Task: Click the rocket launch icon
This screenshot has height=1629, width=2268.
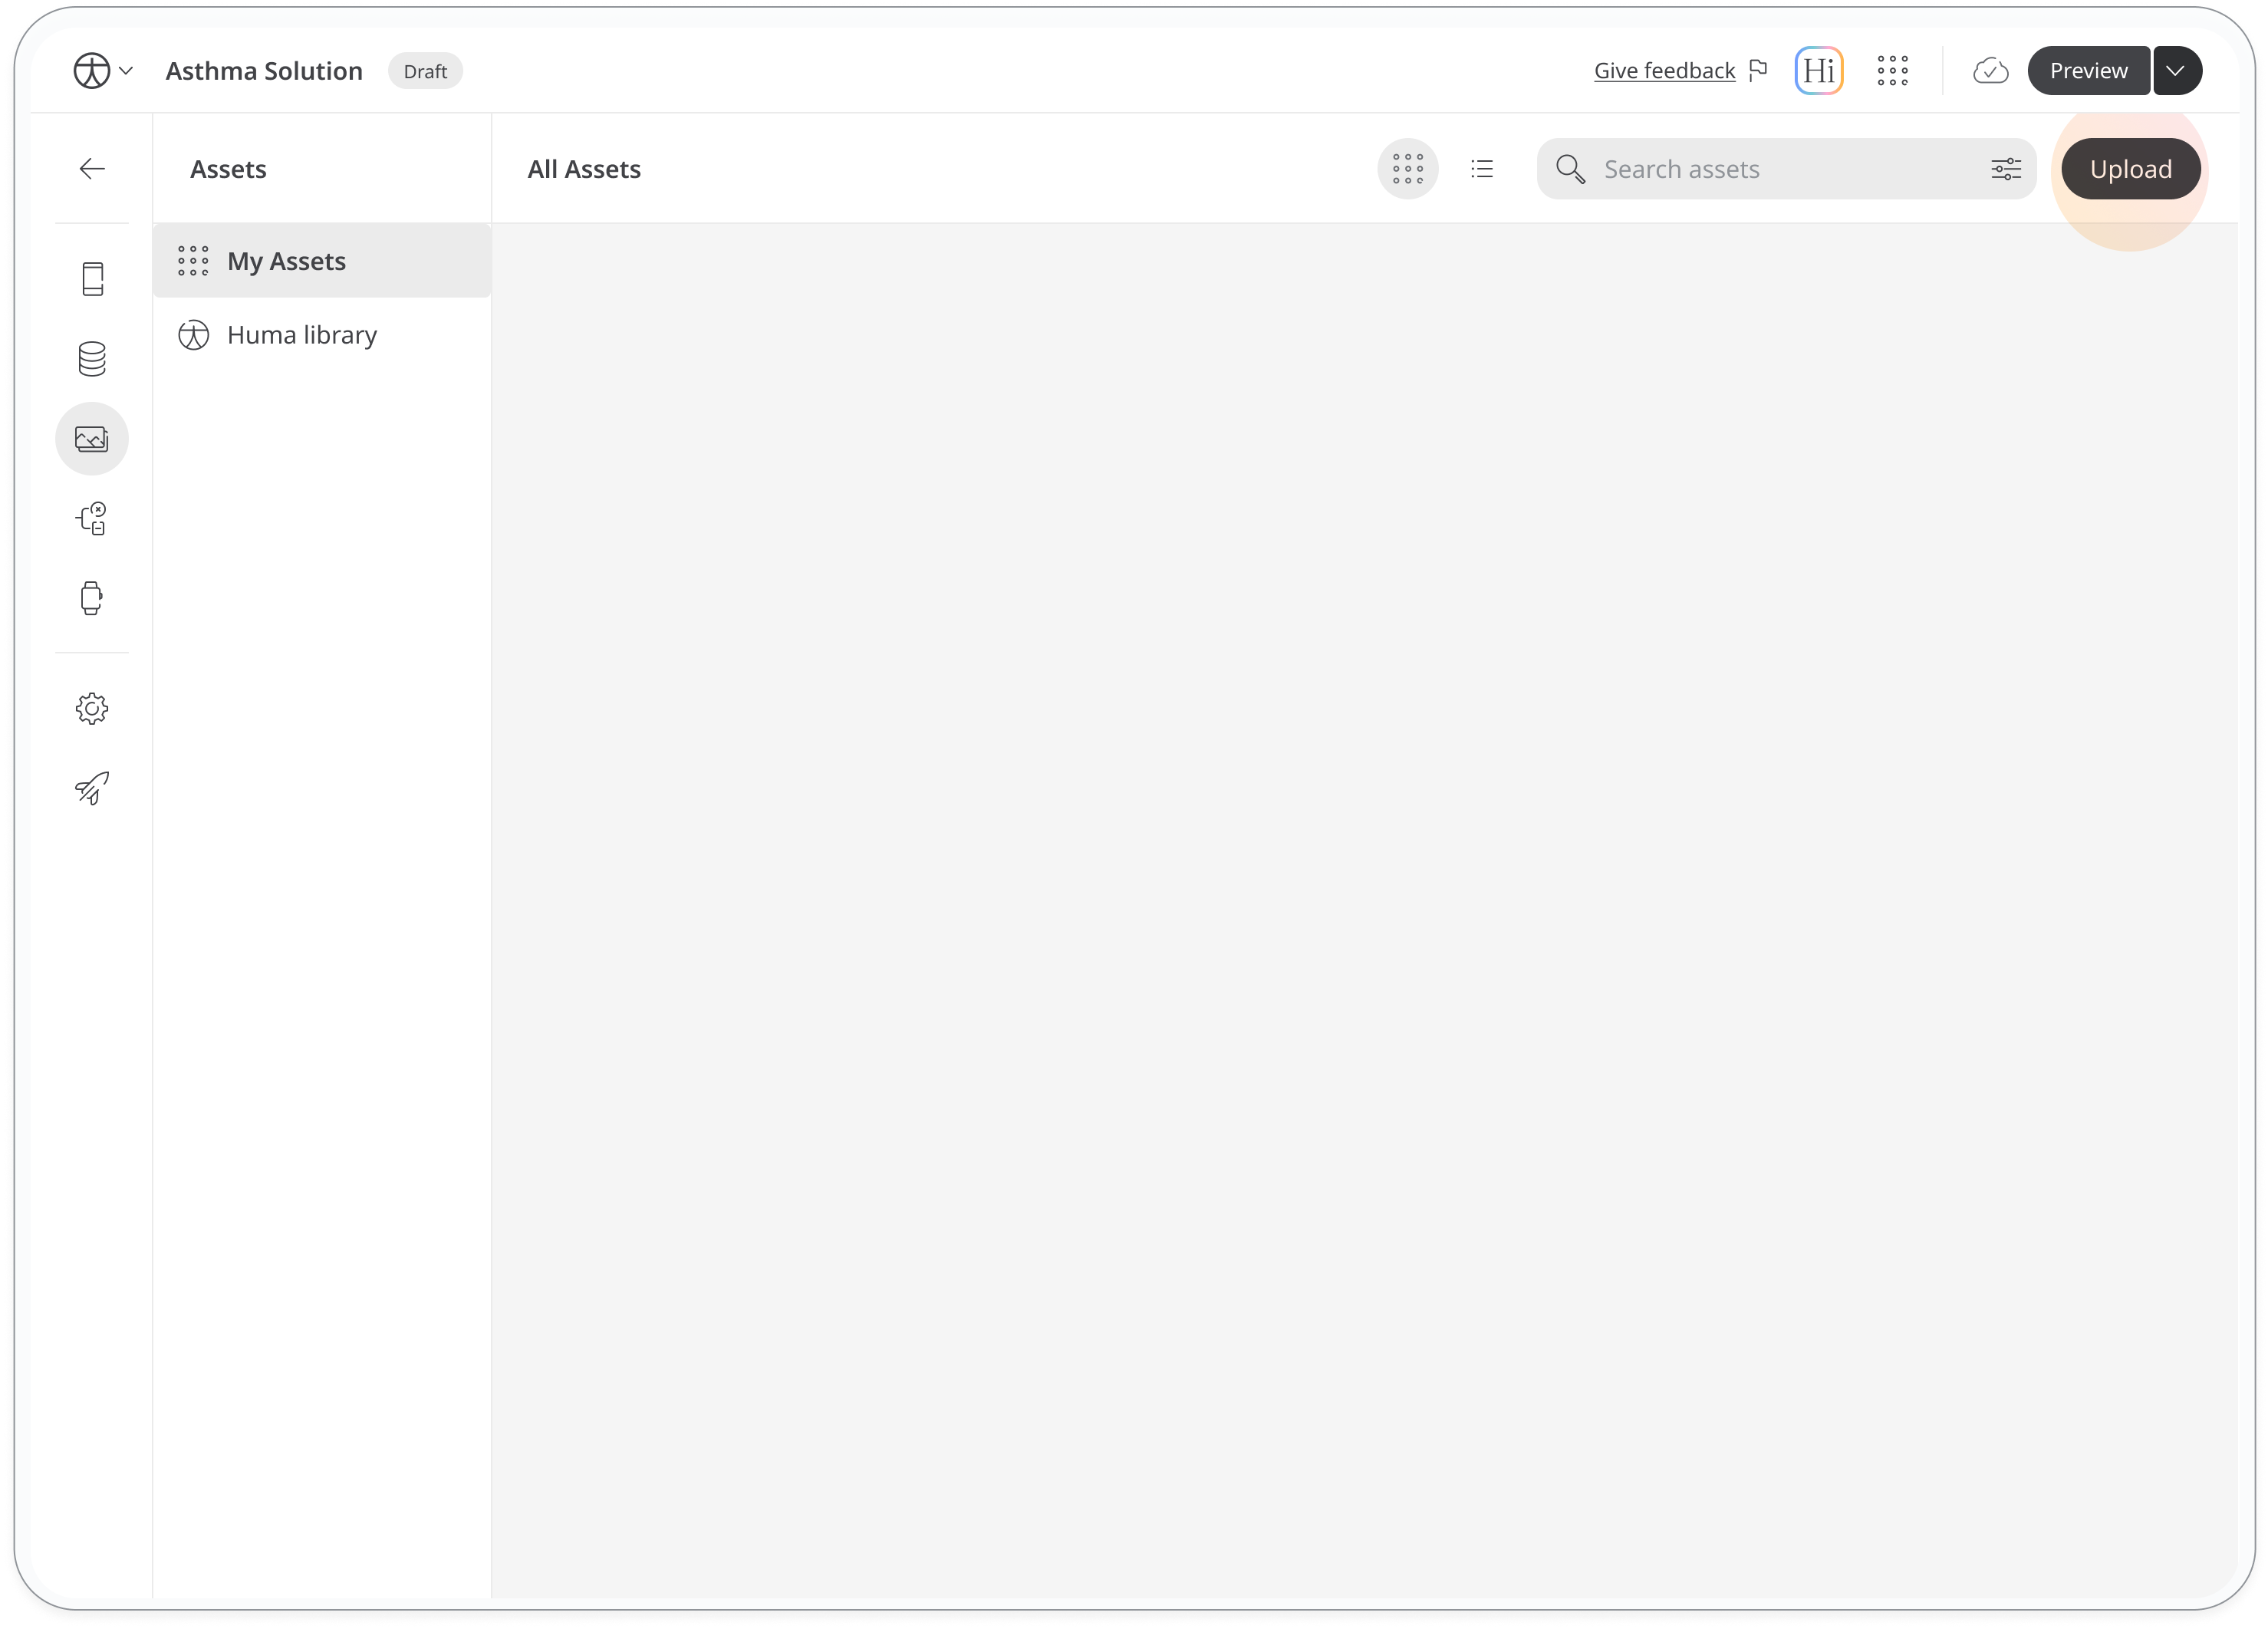Action: pos(92,789)
